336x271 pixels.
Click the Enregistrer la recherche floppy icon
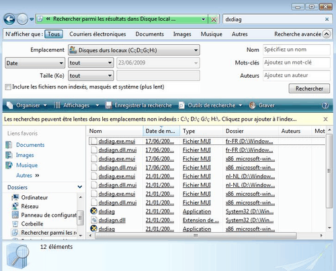(109, 105)
